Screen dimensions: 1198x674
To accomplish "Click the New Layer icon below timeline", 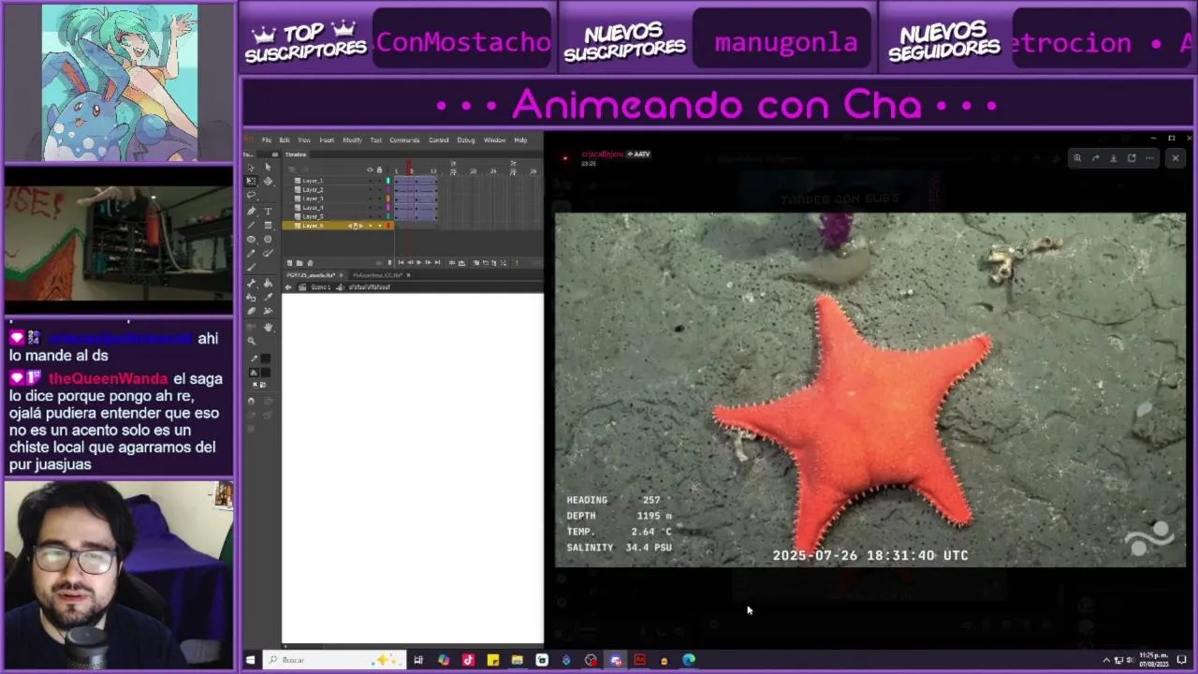I will pyautogui.click(x=289, y=262).
